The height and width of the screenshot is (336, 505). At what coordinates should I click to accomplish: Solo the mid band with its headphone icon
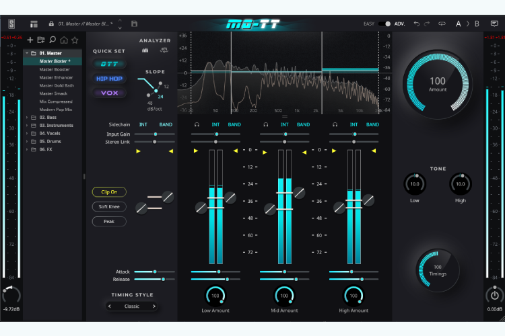pyautogui.click(x=266, y=125)
